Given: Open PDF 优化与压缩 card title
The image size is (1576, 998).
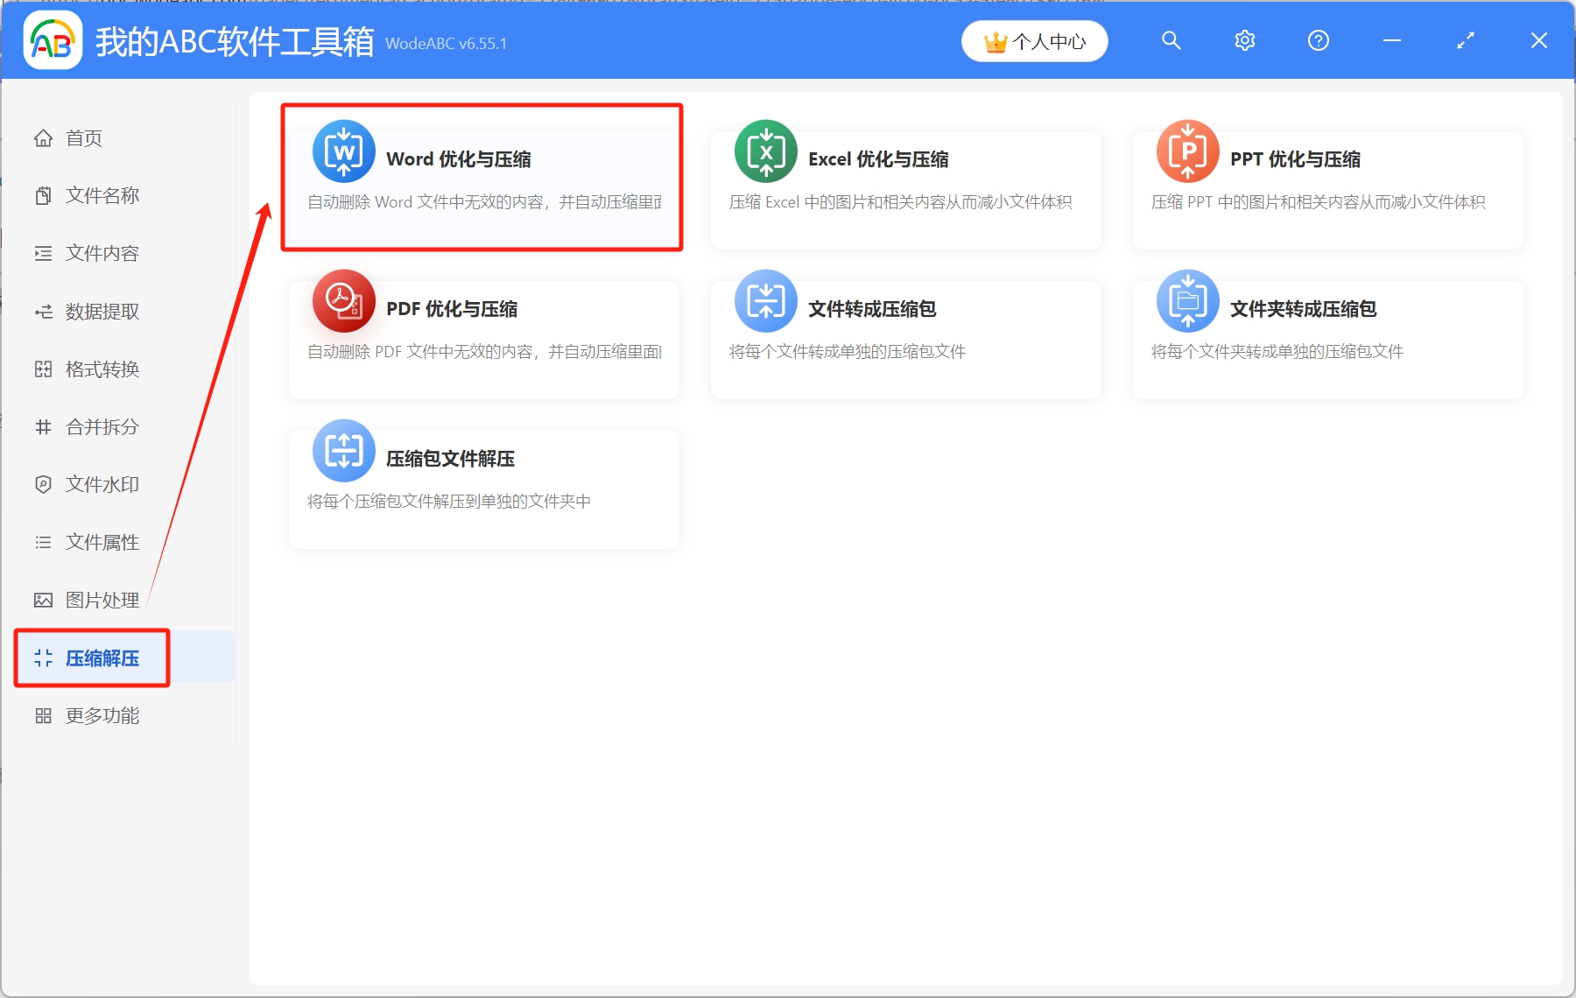Looking at the screenshot, I should tap(452, 309).
